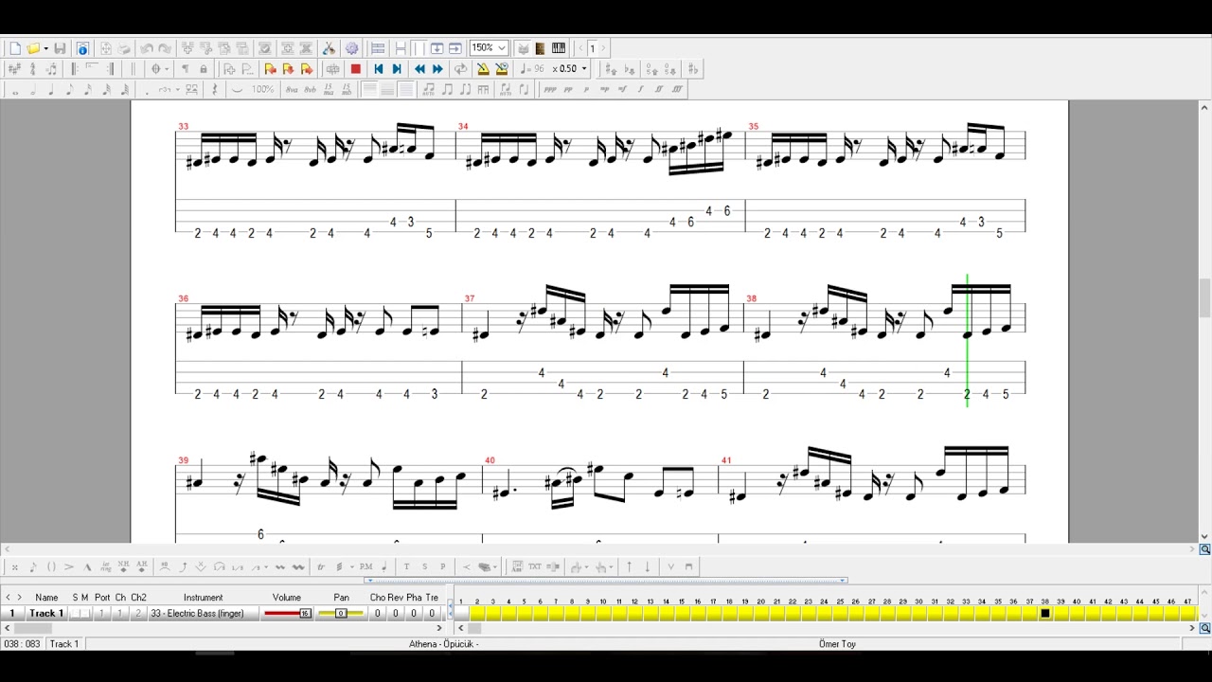This screenshot has width=1212, height=682.
Task: Toggle the metronome
Action: click(483, 69)
